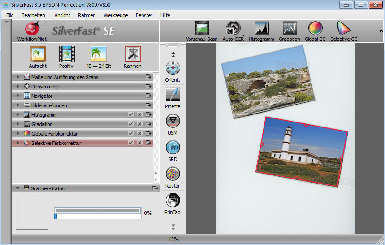This screenshot has height=245, width=385.
Task: Toggle the Histogramm checkmark
Action: pos(131,114)
